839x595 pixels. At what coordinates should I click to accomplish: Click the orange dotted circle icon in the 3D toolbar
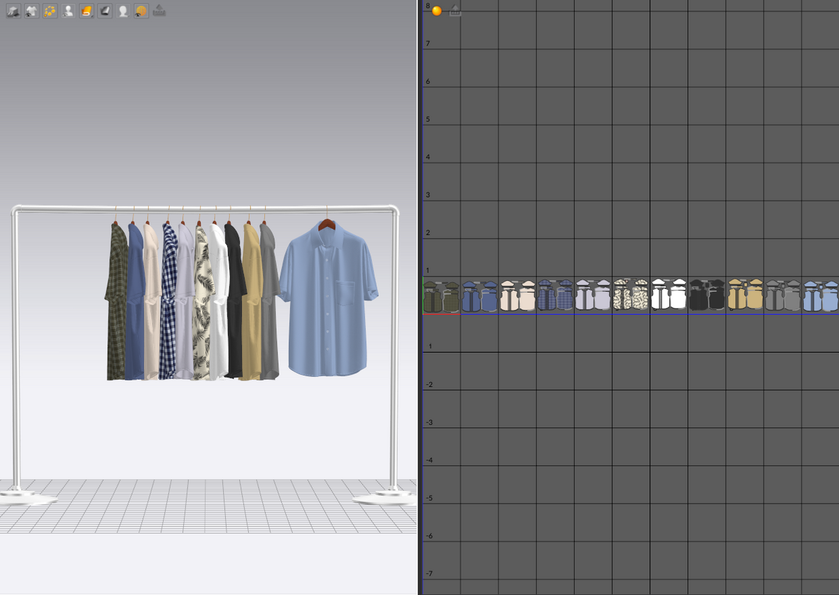pyautogui.click(x=50, y=11)
